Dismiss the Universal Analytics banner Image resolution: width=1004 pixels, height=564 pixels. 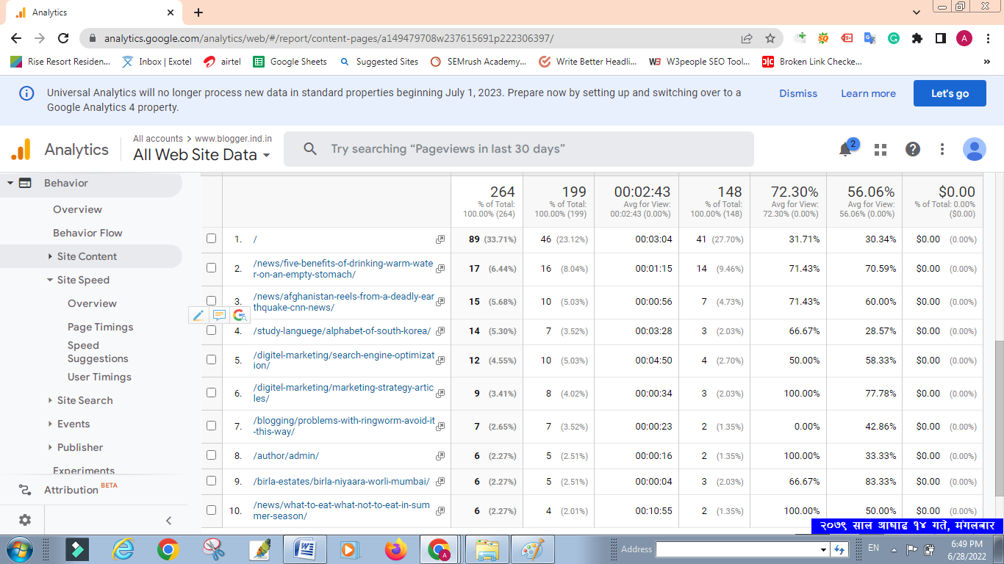coord(798,93)
